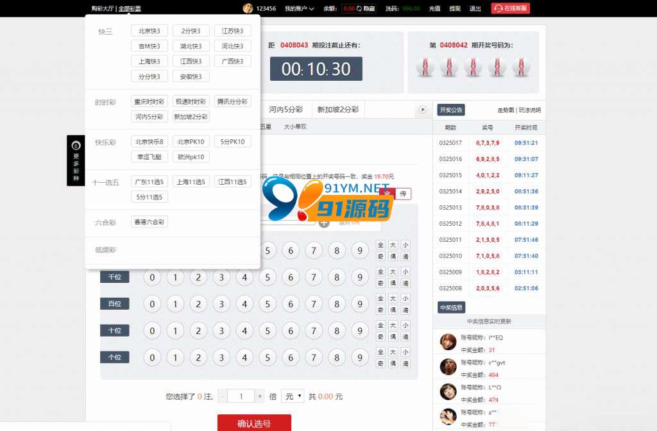657x431 pixels.
Task: Collapse the 全部彩票 lottery menu
Action: pyautogui.click(x=130, y=8)
